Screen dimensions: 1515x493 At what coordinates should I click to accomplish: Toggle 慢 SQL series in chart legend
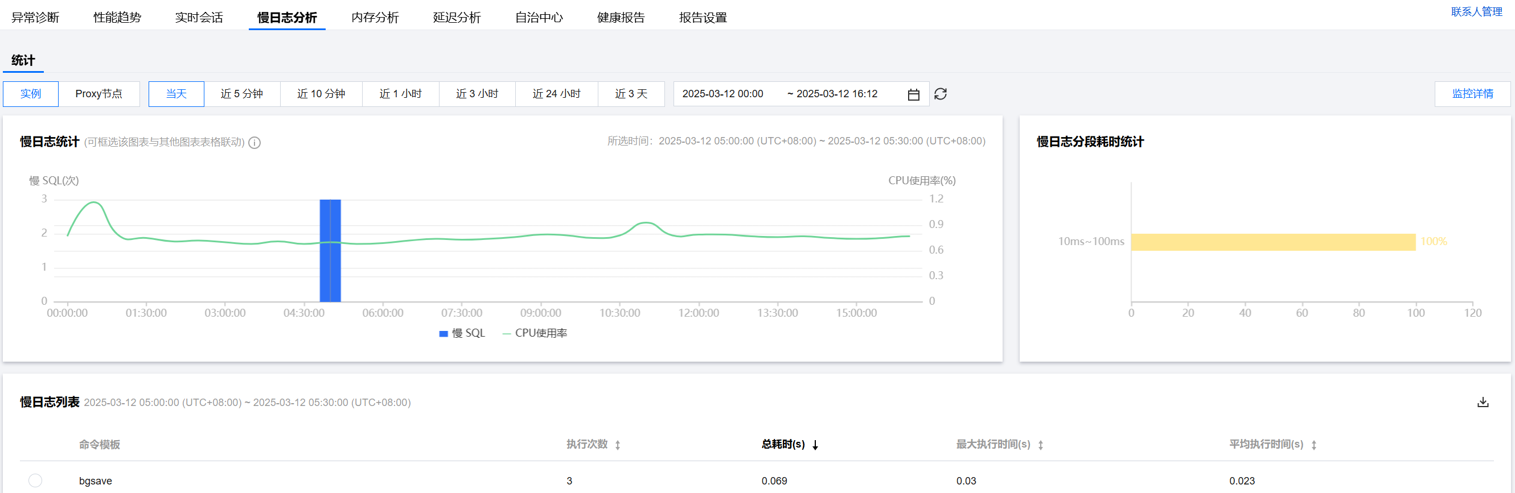click(462, 333)
